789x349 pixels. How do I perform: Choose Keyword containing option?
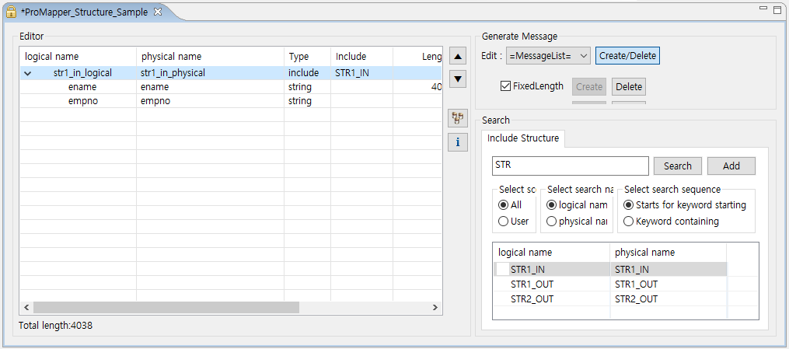coord(628,222)
